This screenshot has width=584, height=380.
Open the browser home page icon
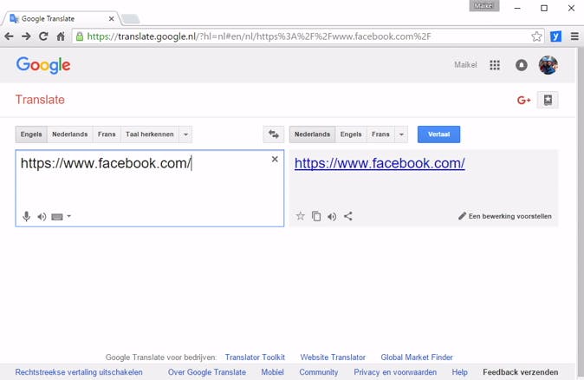61,36
